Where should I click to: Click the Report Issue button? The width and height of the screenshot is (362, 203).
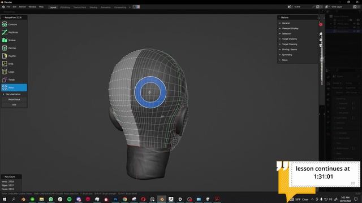point(14,99)
